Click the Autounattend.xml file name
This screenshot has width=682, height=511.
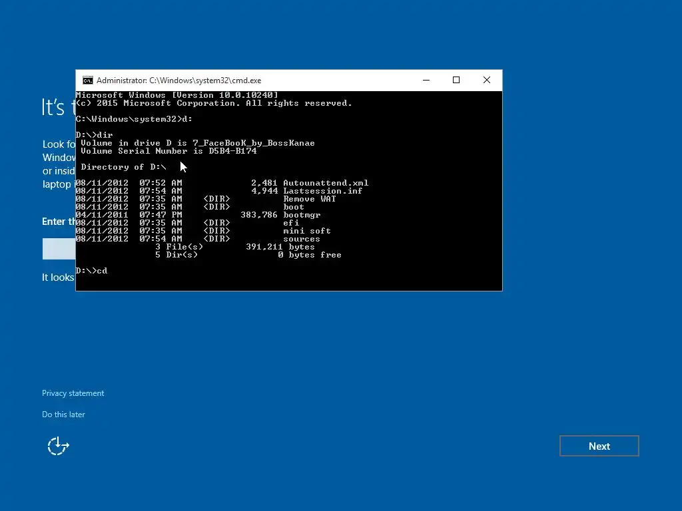coord(326,183)
